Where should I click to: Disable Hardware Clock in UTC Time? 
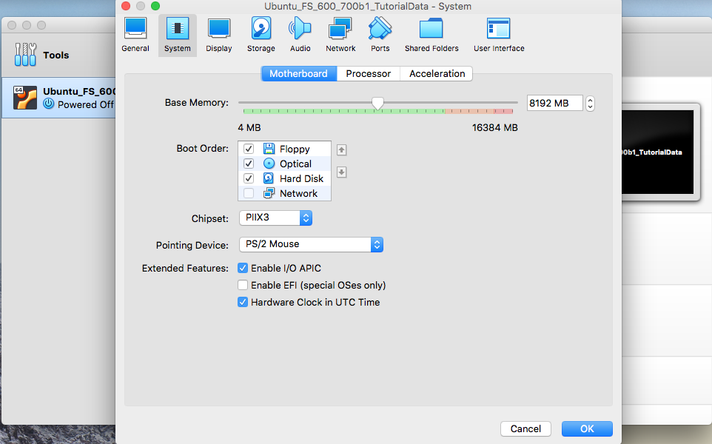[243, 302]
